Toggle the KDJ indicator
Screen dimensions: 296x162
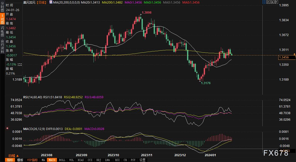coord(99,160)
